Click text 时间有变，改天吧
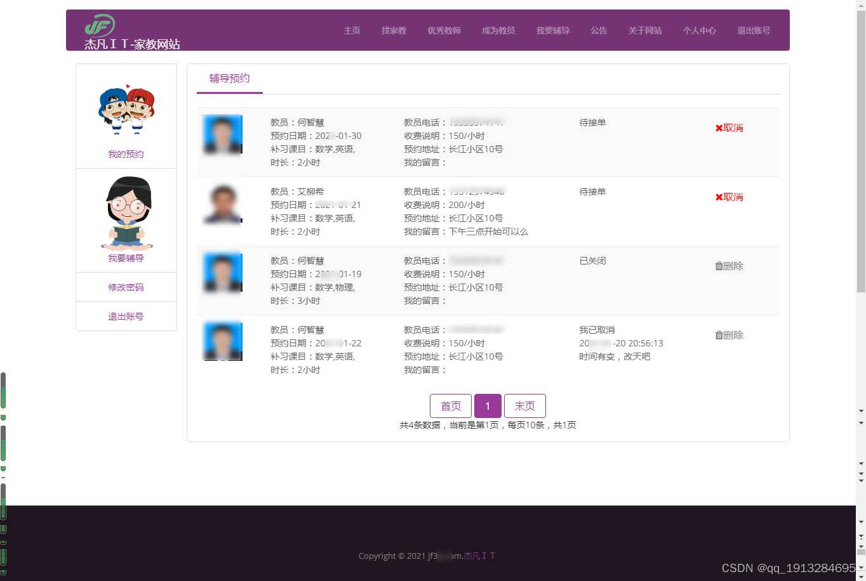The image size is (866, 581). coord(615,356)
